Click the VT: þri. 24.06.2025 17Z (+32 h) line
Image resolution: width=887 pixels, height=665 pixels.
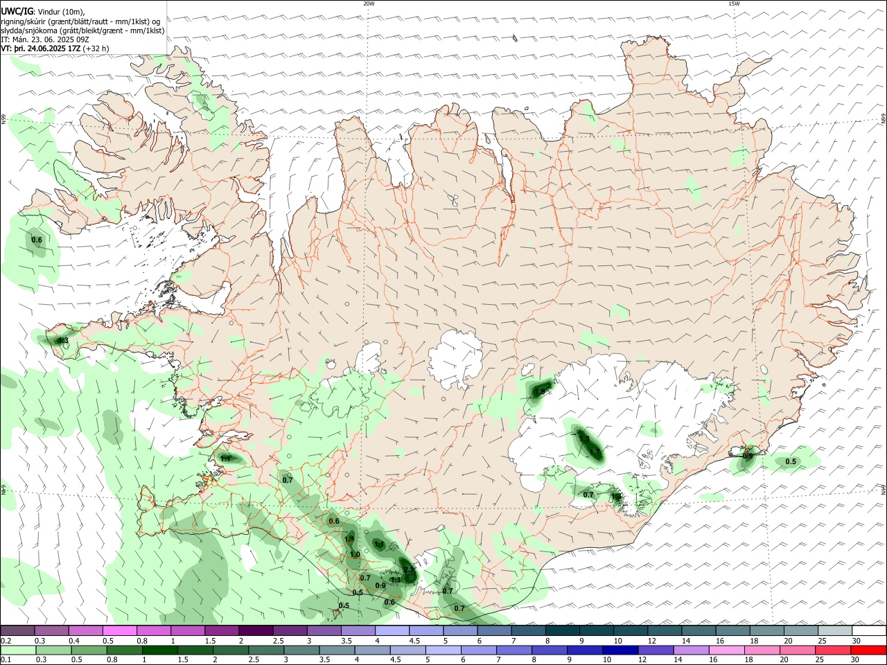(55, 48)
